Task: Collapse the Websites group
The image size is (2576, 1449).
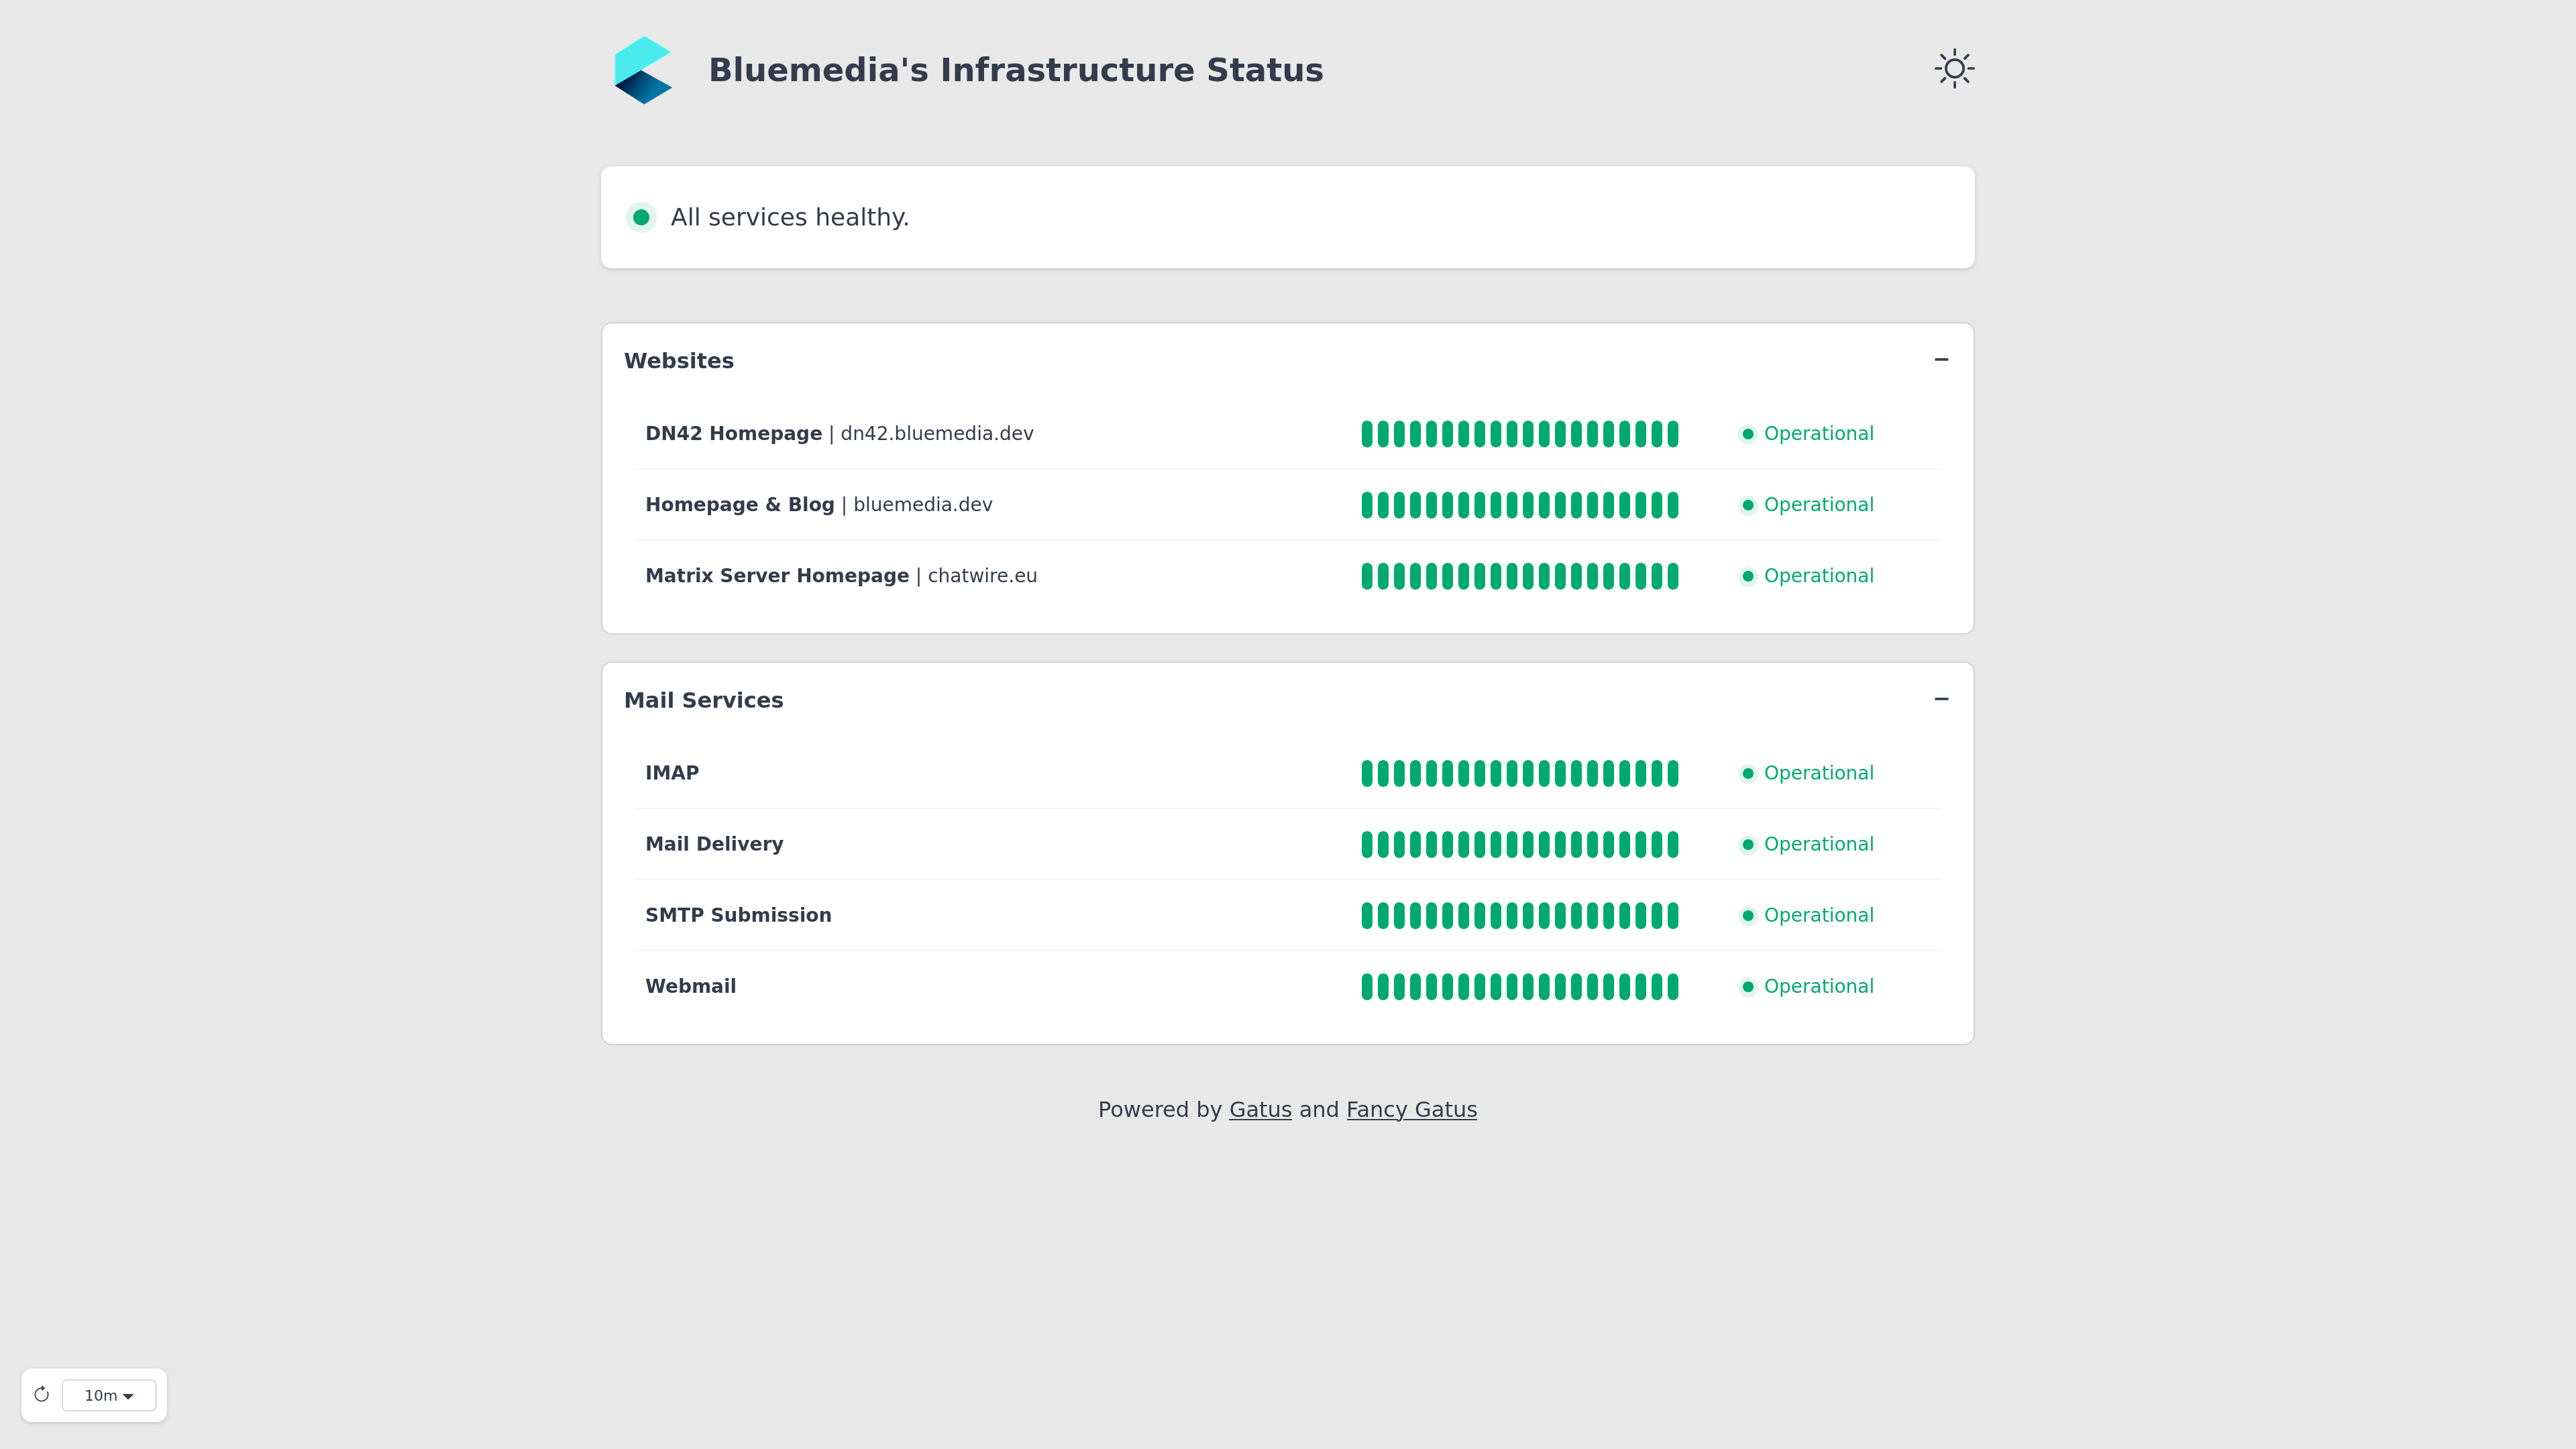Action: tap(1941, 360)
